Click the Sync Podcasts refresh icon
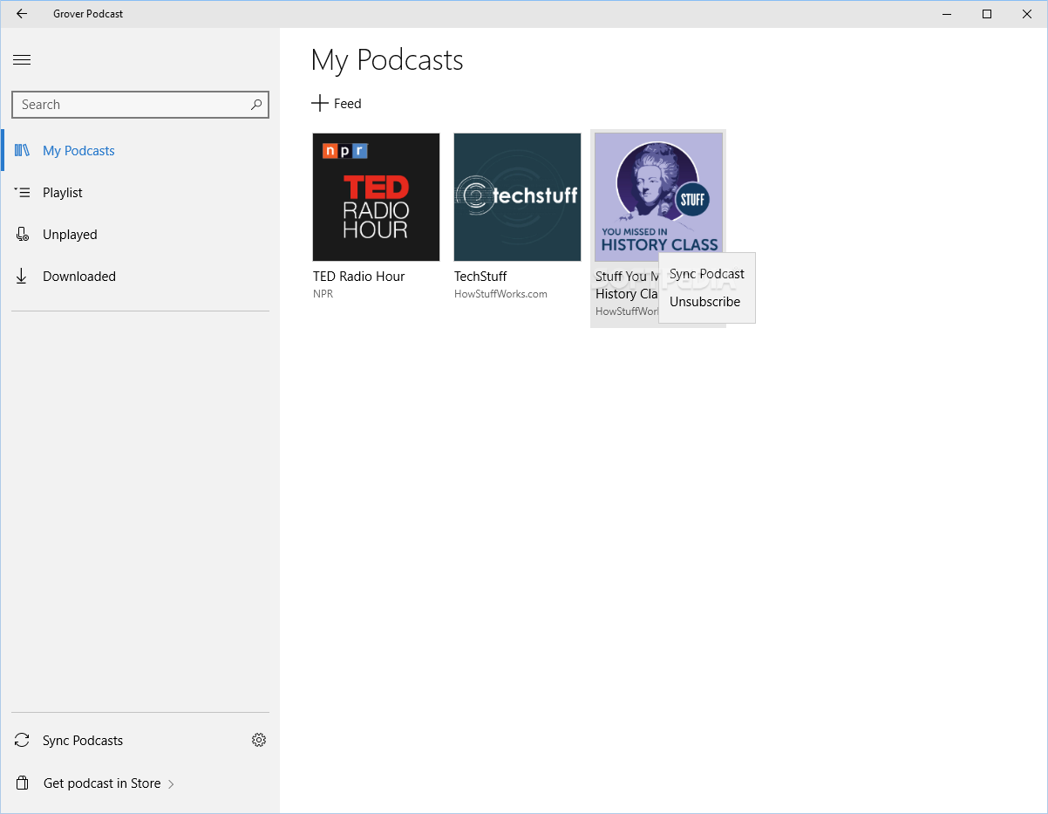Image resolution: width=1048 pixels, height=814 pixels. click(x=23, y=741)
